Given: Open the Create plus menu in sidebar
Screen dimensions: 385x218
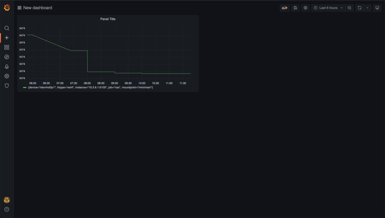Looking at the screenshot, I should (x=7, y=38).
